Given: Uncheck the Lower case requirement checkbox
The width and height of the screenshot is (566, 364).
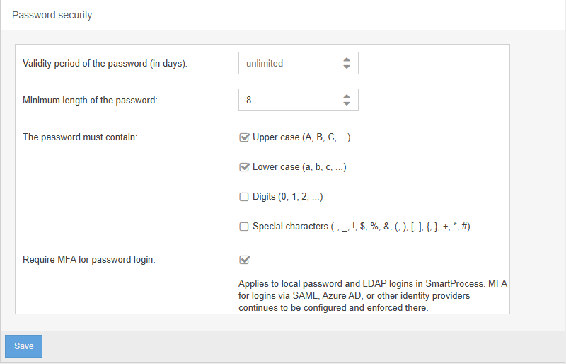Looking at the screenshot, I should (x=244, y=167).
